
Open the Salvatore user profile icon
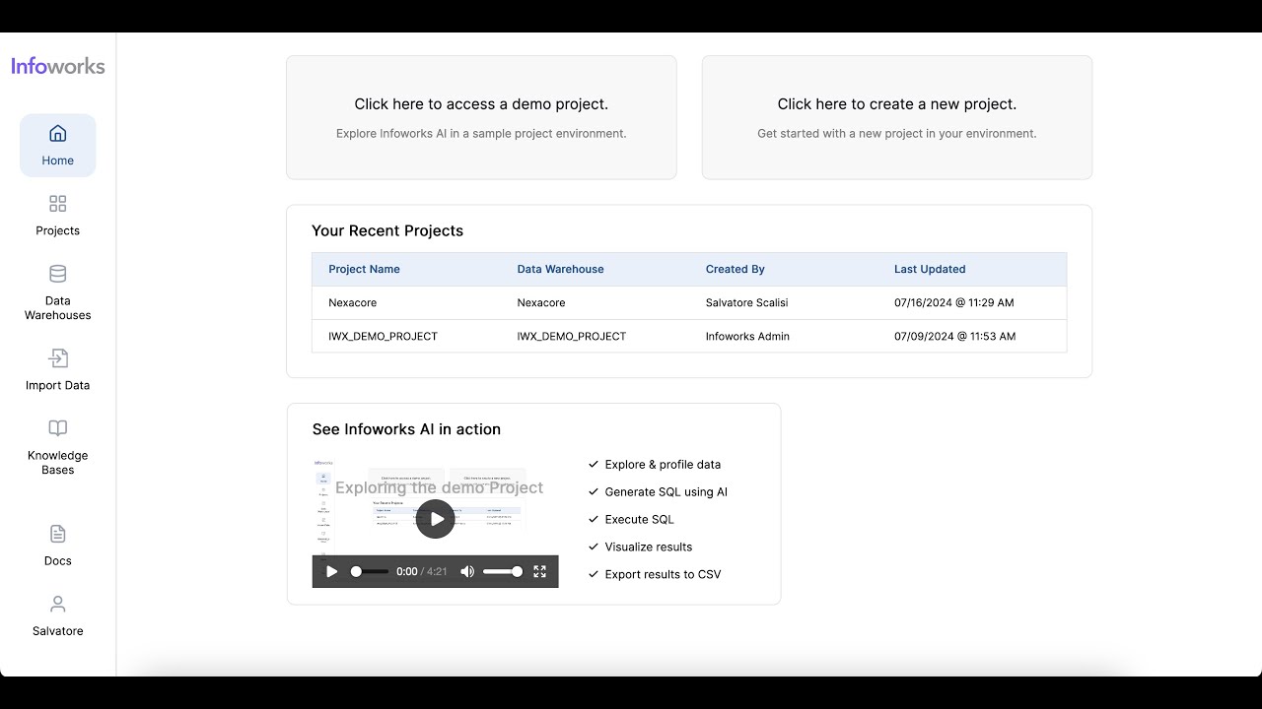pyautogui.click(x=58, y=604)
